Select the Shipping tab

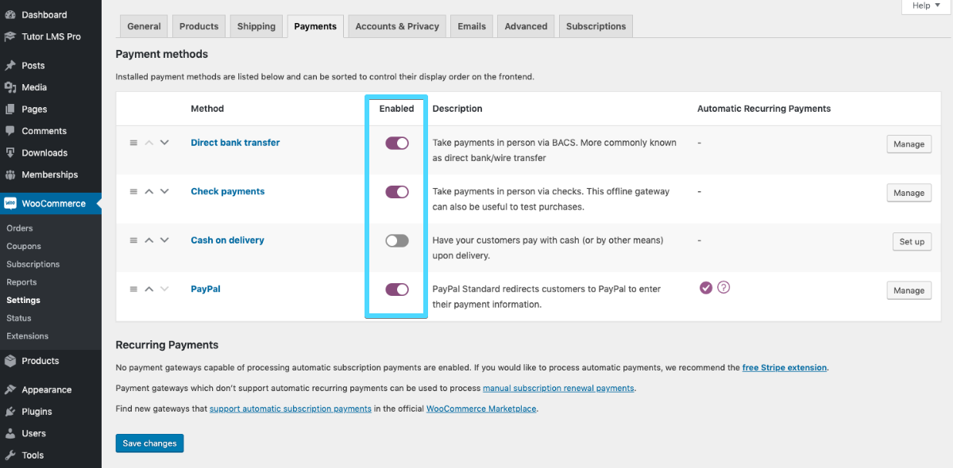click(x=257, y=26)
